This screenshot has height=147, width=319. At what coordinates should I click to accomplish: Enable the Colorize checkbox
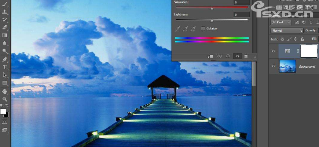coord(203,28)
